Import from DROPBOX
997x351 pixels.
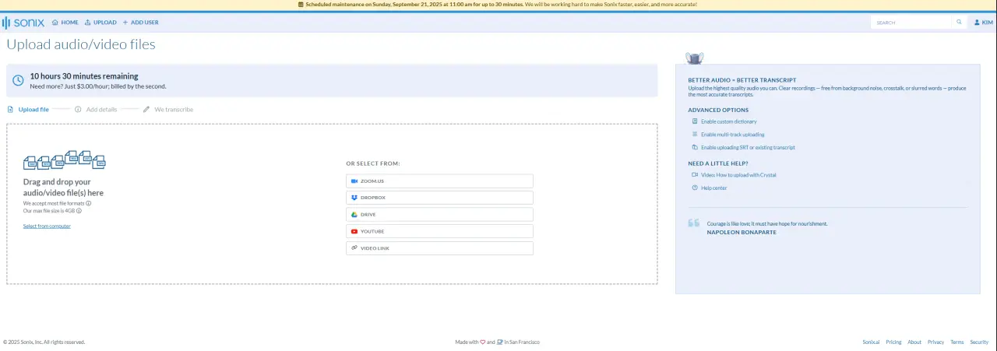pyautogui.click(x=439, y=198)
